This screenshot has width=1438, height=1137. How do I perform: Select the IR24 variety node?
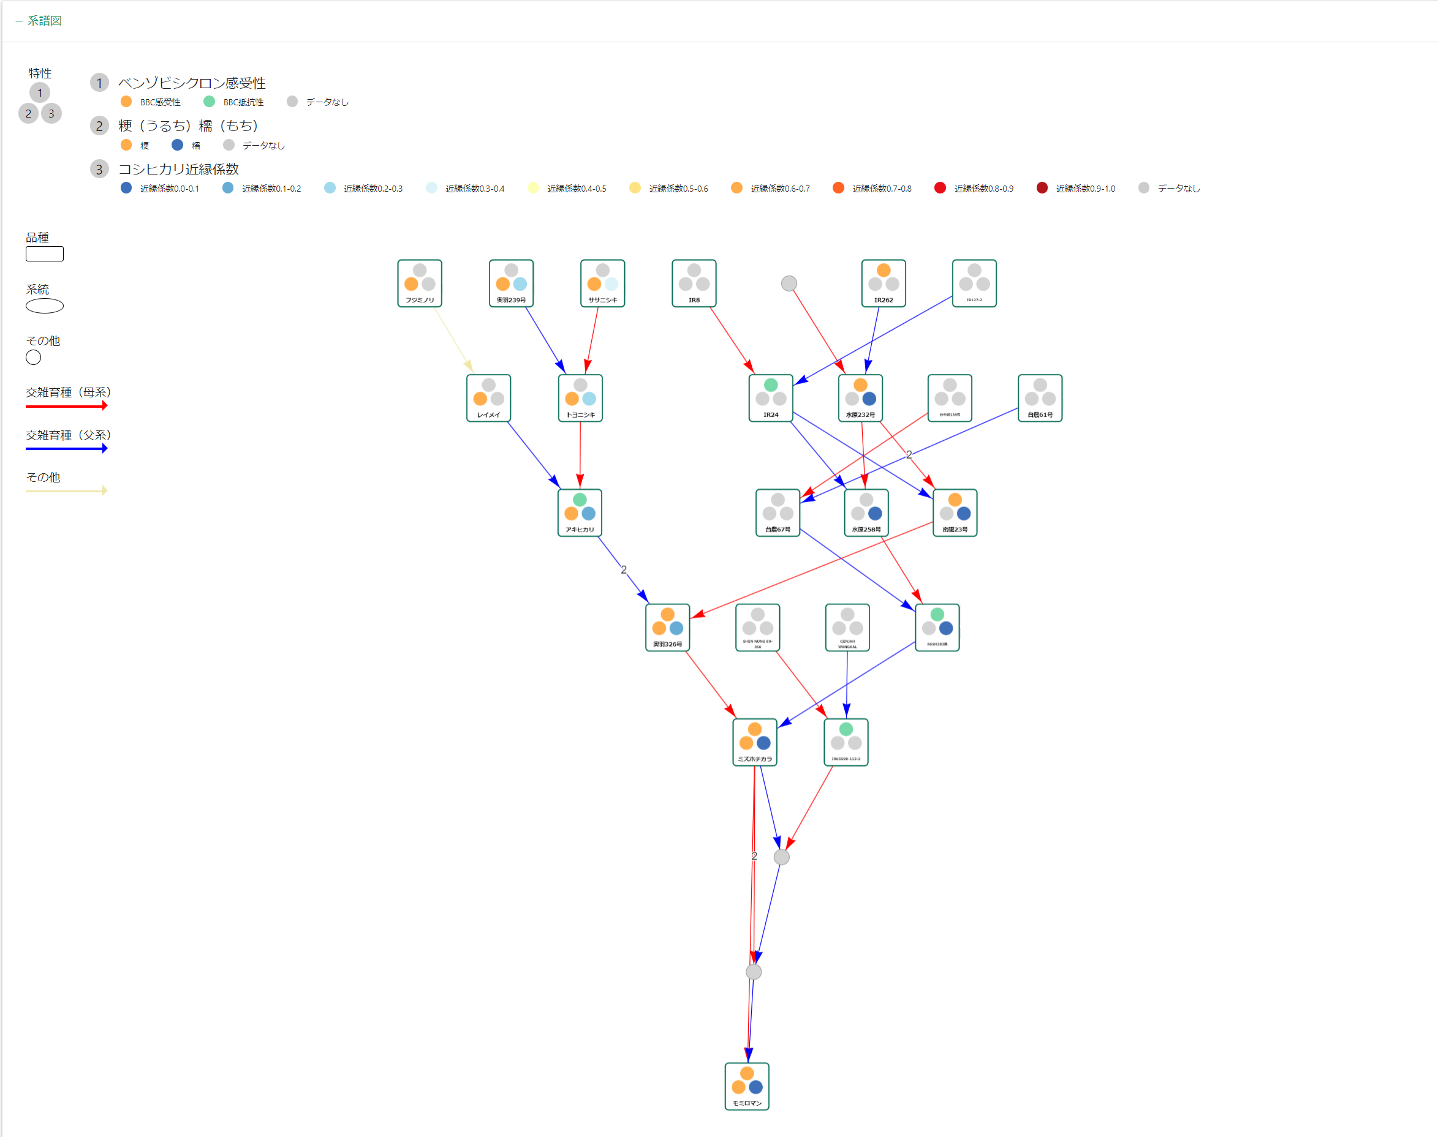[x=771, y=397]
